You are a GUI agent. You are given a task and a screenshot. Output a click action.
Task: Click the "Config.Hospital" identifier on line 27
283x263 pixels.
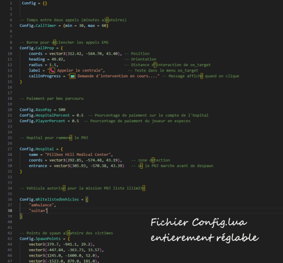click(x=37, y=149)
